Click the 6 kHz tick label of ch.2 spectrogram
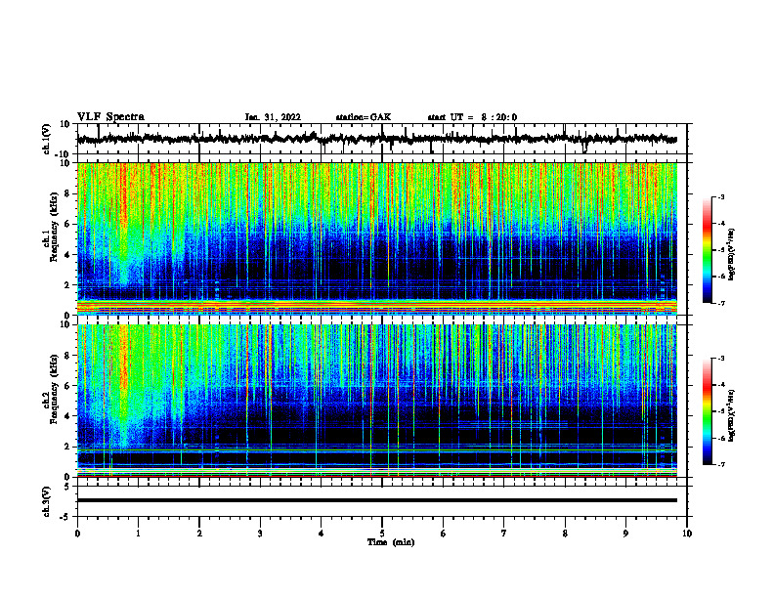 tap(68, 386)
